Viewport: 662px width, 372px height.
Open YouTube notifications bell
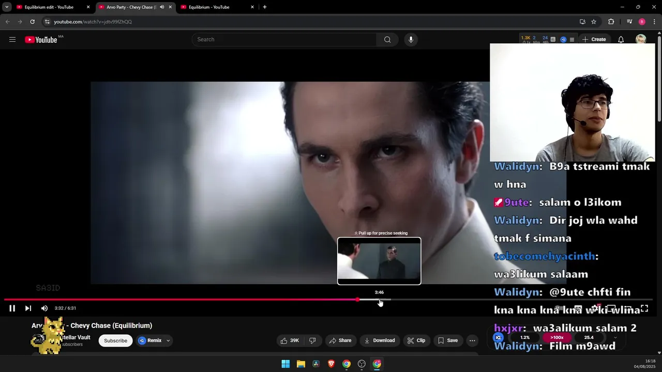point(621,39)
